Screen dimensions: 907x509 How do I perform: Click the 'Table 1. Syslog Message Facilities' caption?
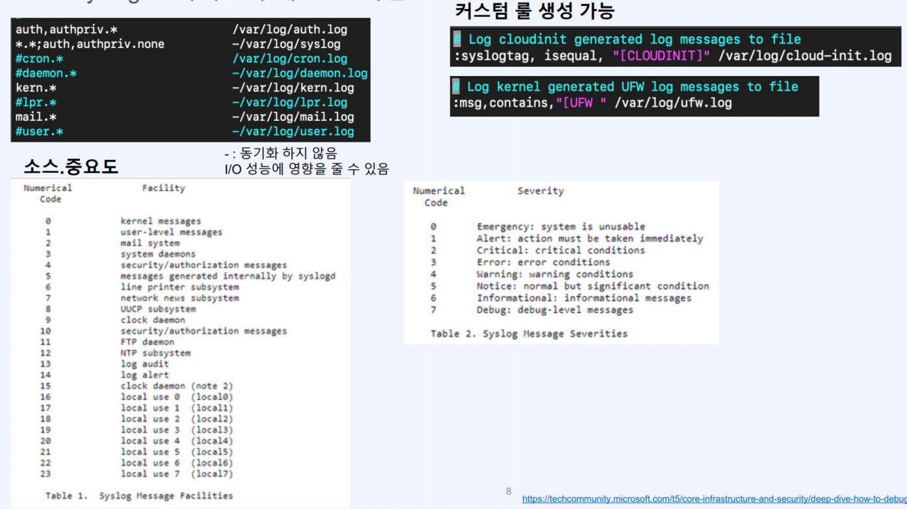click(139, 495)
